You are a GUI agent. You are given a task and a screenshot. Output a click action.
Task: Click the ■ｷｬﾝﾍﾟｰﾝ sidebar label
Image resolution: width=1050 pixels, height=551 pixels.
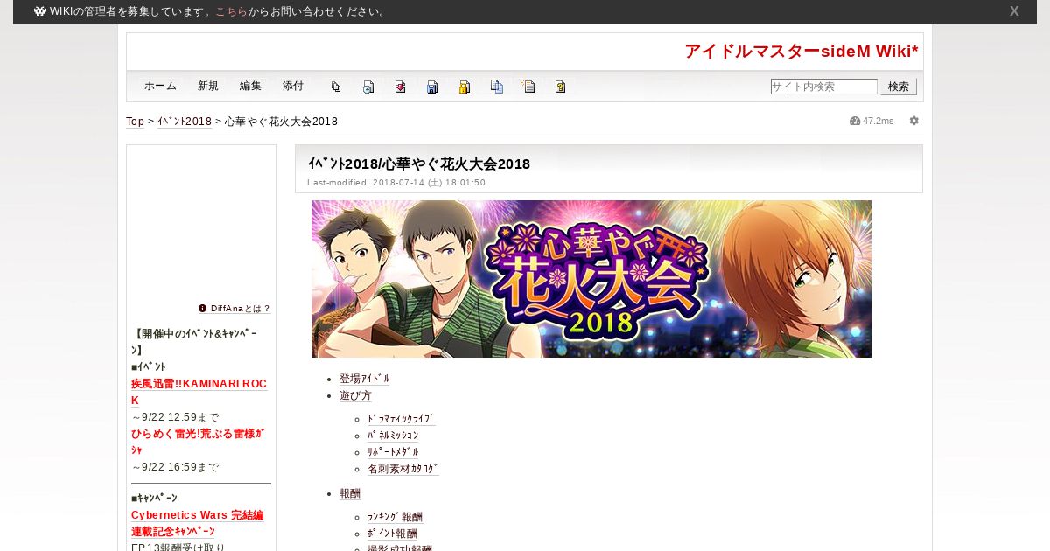(154, 499)
